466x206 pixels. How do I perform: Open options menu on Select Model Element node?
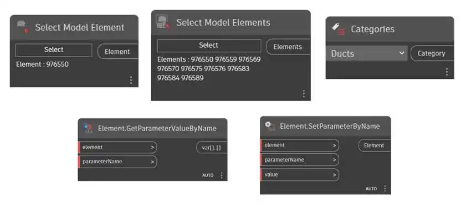click(x=131, y=80)
